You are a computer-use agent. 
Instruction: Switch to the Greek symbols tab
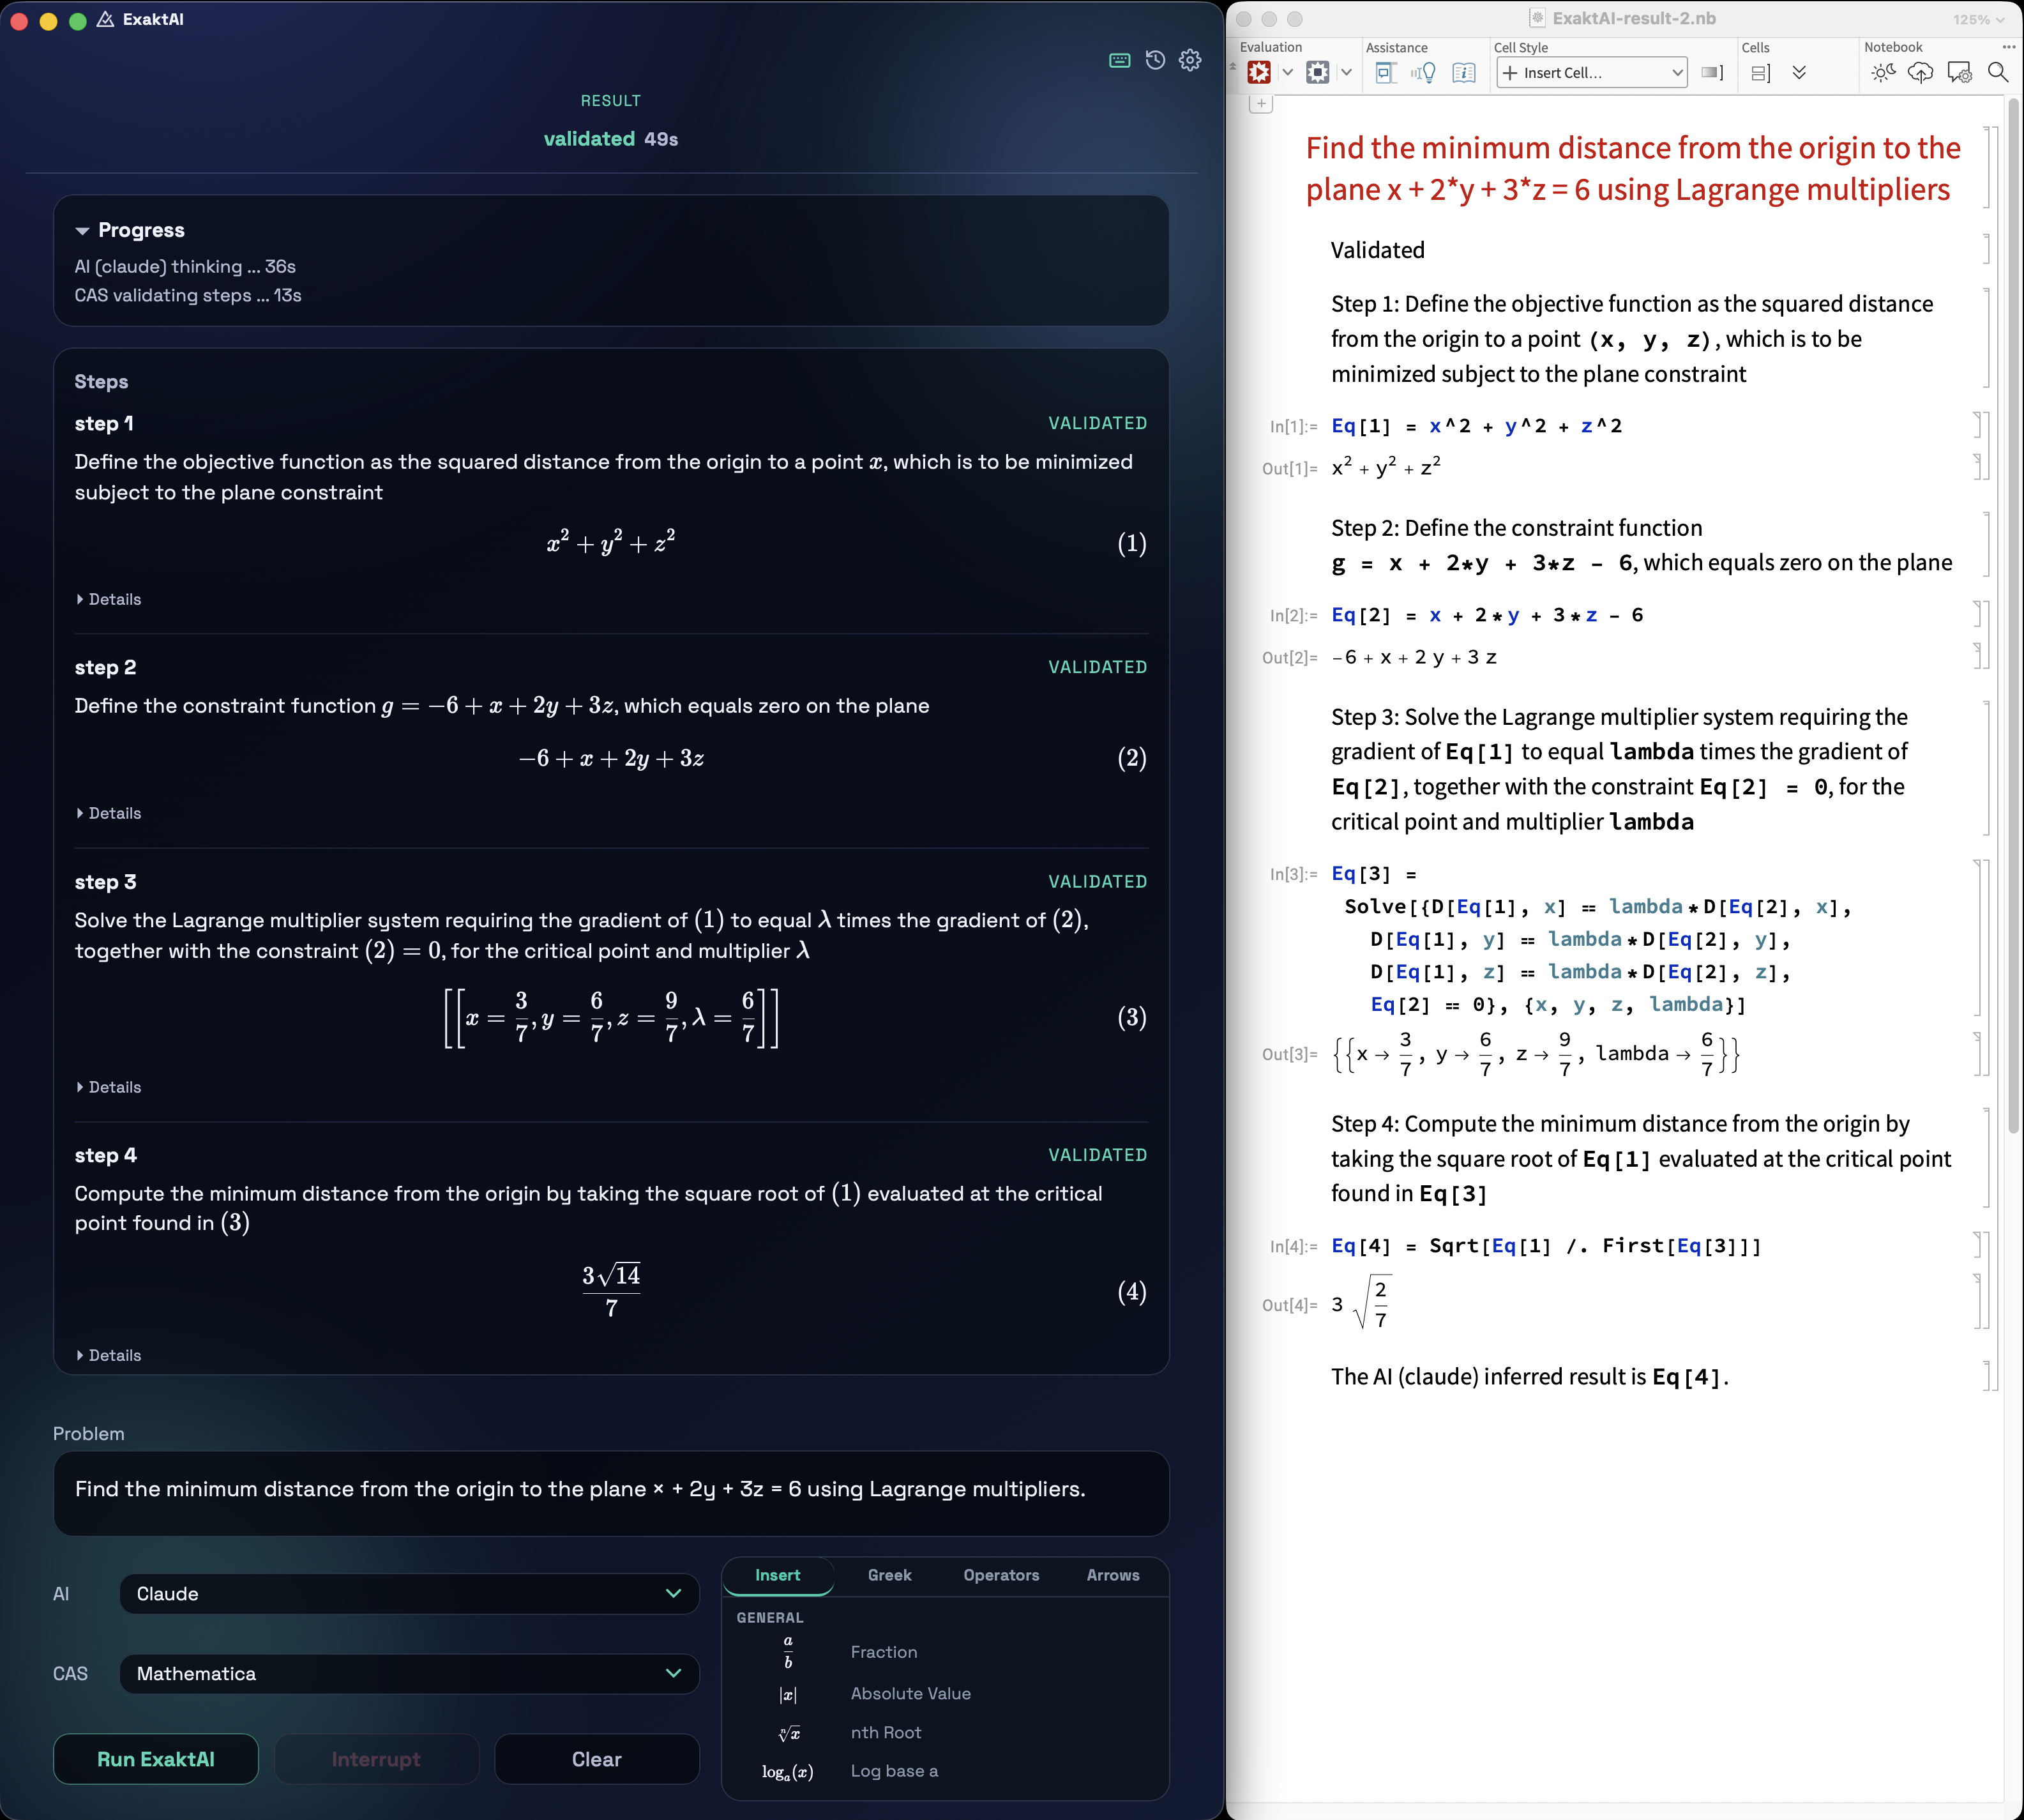tap(889, 1575)
